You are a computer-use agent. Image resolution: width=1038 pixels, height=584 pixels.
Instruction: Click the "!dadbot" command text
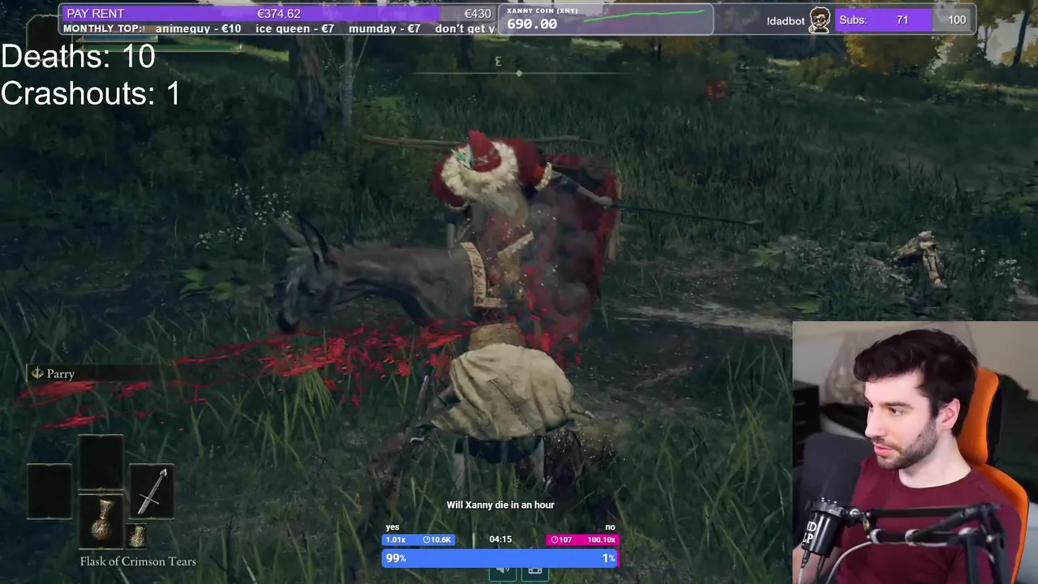tap(786, 20)
